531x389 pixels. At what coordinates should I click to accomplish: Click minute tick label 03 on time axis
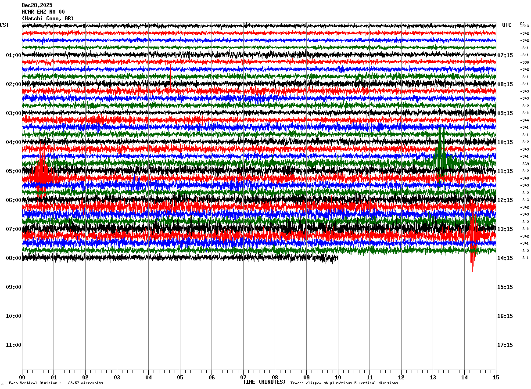[117, 377]
